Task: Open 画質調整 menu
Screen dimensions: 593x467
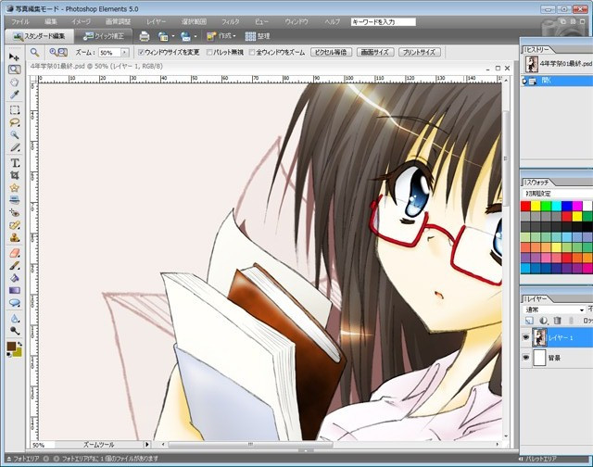Action: (118, 22)
